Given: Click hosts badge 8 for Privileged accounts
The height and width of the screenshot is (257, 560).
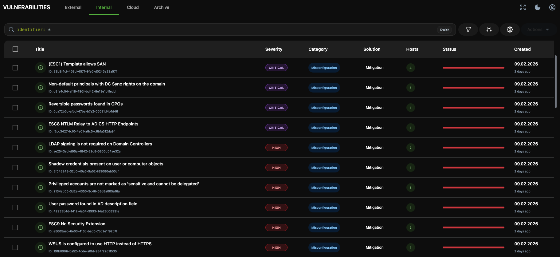Looking at the screenshot, I should [x=410, y=188].
